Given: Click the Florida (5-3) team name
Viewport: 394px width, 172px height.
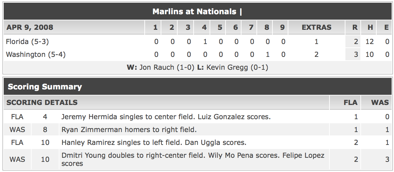Looking at the screenshot, I should [x=27, y=41].
